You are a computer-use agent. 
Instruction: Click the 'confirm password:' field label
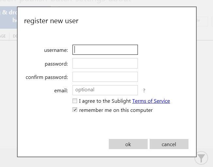(47, 77)
